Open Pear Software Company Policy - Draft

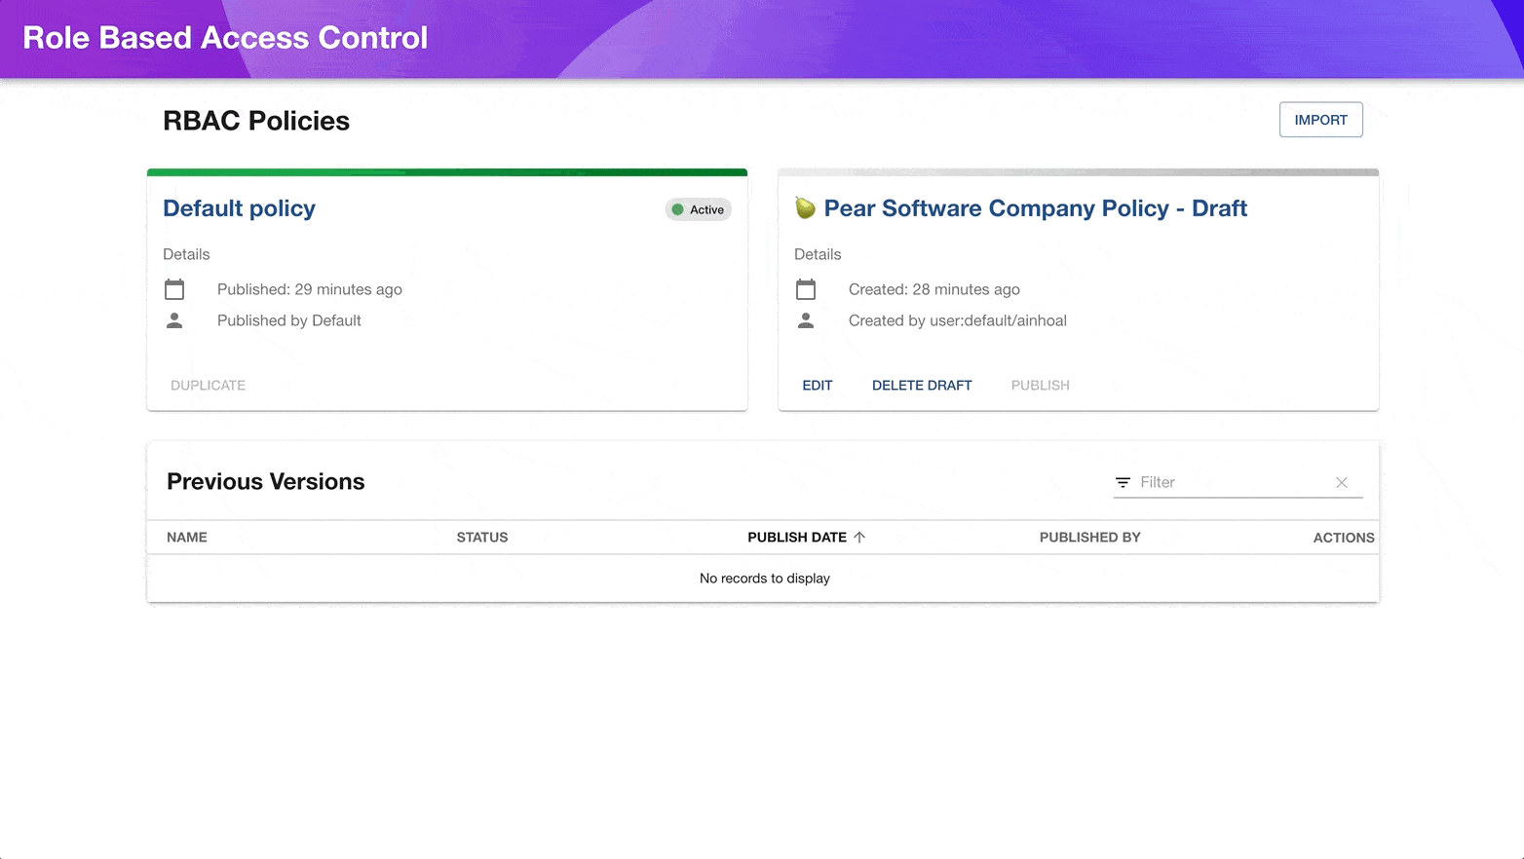point(1035,207)
